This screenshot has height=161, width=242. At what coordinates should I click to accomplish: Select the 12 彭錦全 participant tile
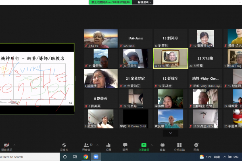[x=171, y=78]
